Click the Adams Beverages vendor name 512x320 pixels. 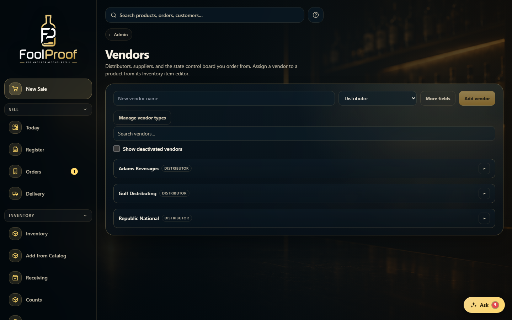(x=139, y=169)
